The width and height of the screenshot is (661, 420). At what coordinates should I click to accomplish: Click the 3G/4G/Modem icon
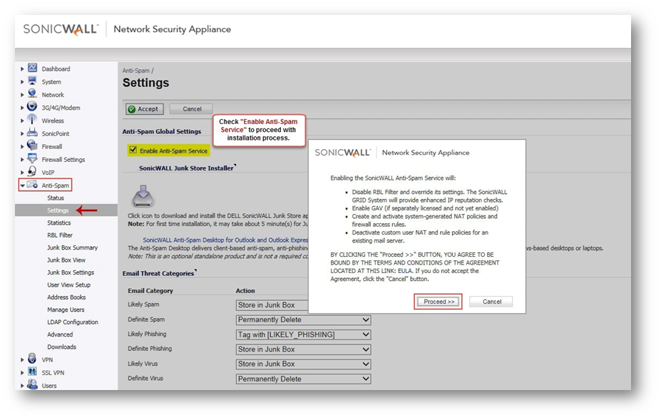pos(32,107)
